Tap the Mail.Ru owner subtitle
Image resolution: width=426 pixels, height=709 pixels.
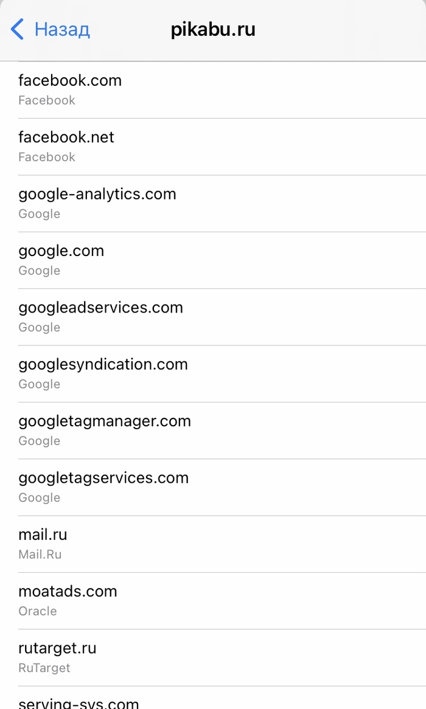point(40,555)
